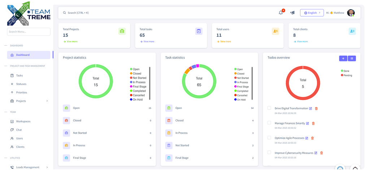Click the Total Projects briefcase icon
369x174 pixels.
click(x=122, y=31)
